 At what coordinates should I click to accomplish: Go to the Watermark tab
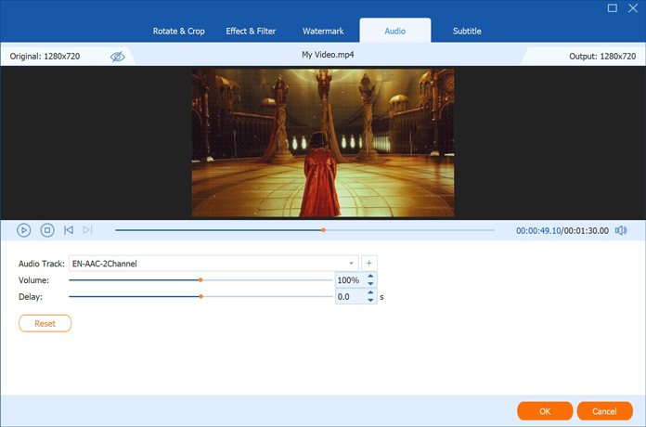(x=323, y=31)
